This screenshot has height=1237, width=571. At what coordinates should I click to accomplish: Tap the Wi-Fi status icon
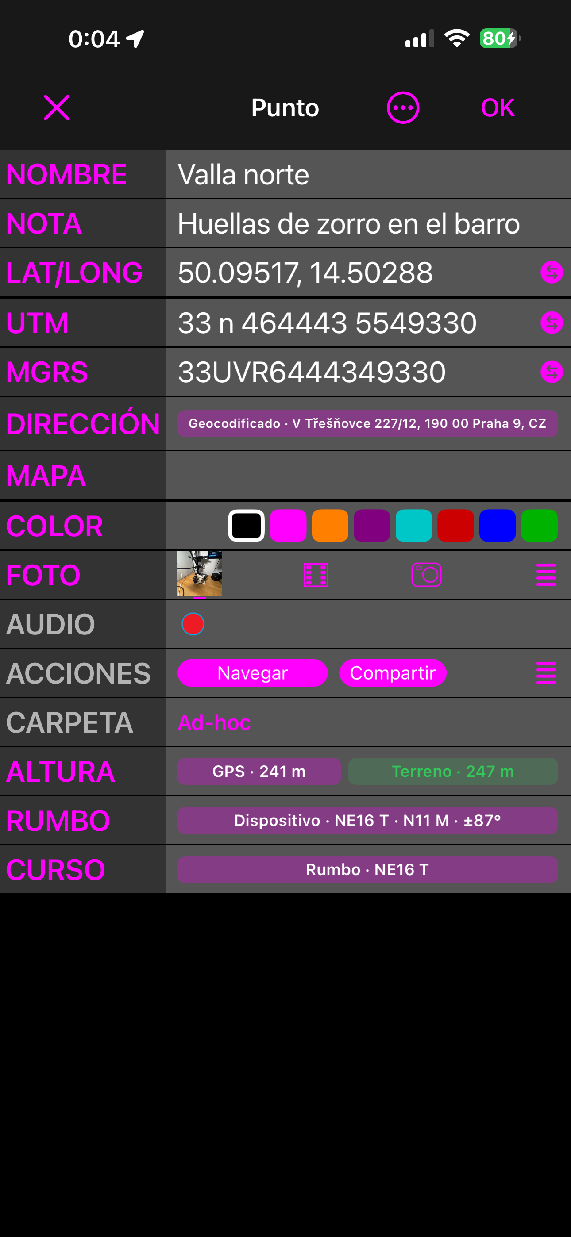(457, 38)
